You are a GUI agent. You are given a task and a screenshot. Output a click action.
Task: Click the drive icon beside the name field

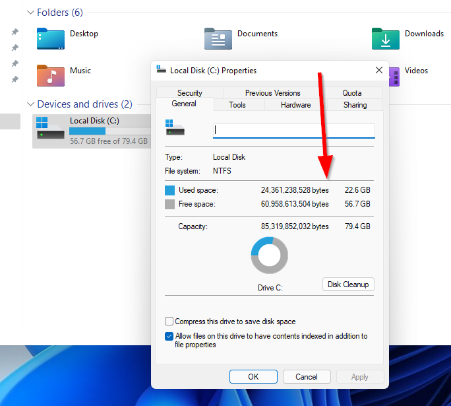pyautogui.click(x=175, y=127)
